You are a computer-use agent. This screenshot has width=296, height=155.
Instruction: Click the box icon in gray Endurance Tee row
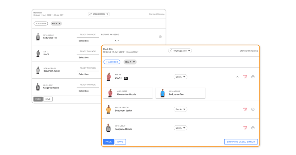(160, 37)
